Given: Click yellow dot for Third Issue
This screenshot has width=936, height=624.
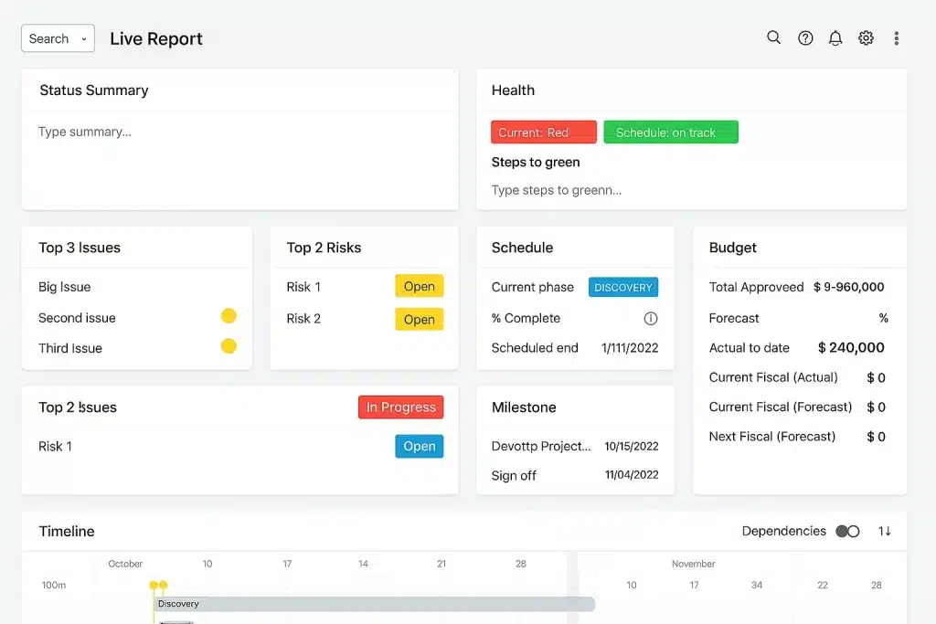Looking at the screenshot, I should click(229, 346).
